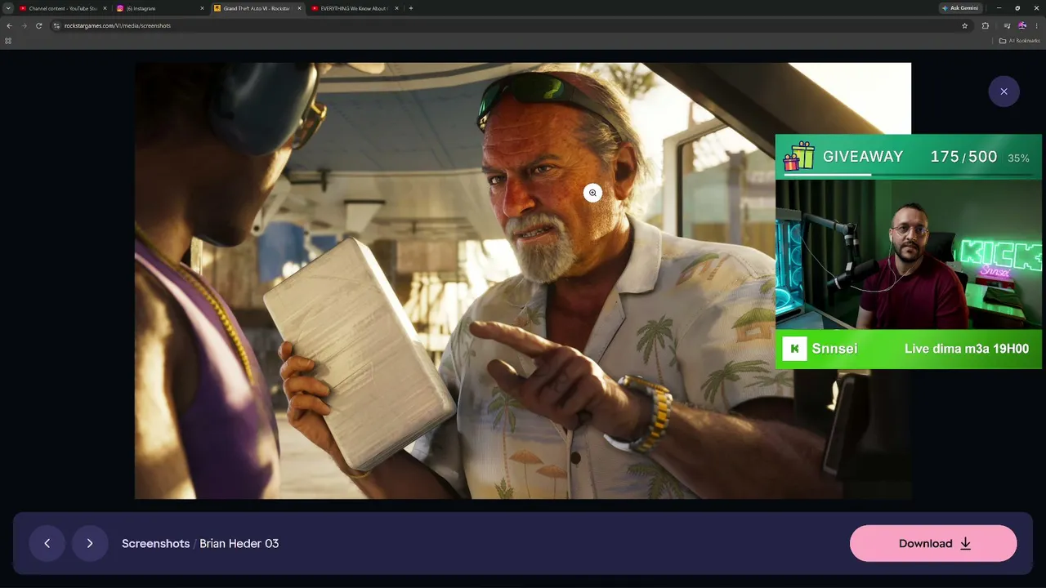
Task: Click the Snnsei streamer name
Action: point(834,349)
